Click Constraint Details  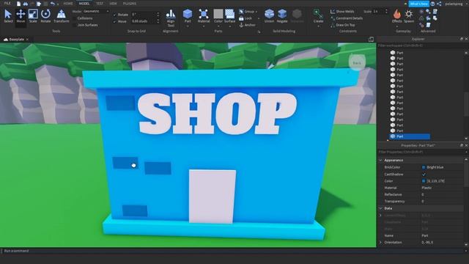(347, 18)
